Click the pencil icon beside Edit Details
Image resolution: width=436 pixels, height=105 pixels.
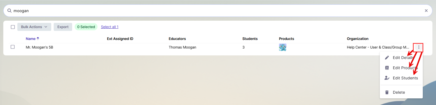(x=387, y=58)
